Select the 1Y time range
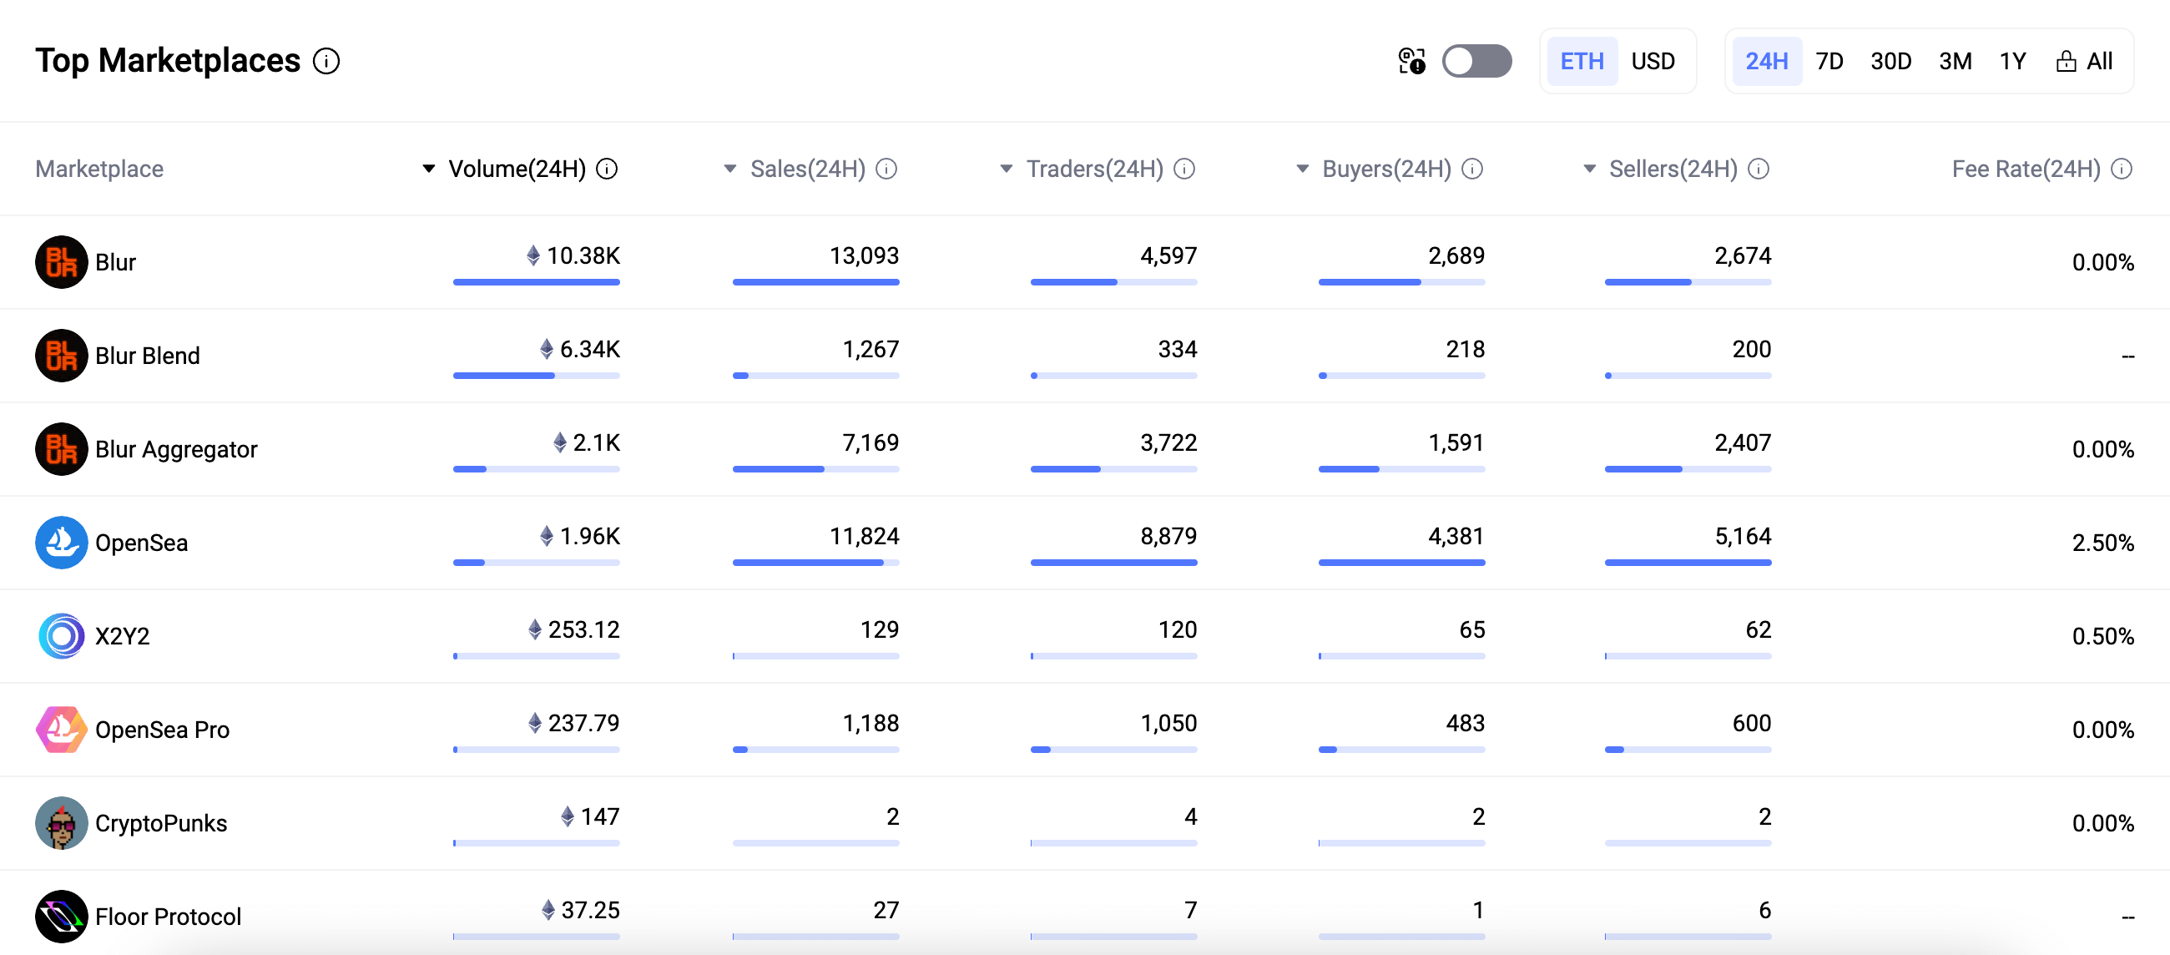Viewport: 2170px width, 955px height. coord(2012,62)
